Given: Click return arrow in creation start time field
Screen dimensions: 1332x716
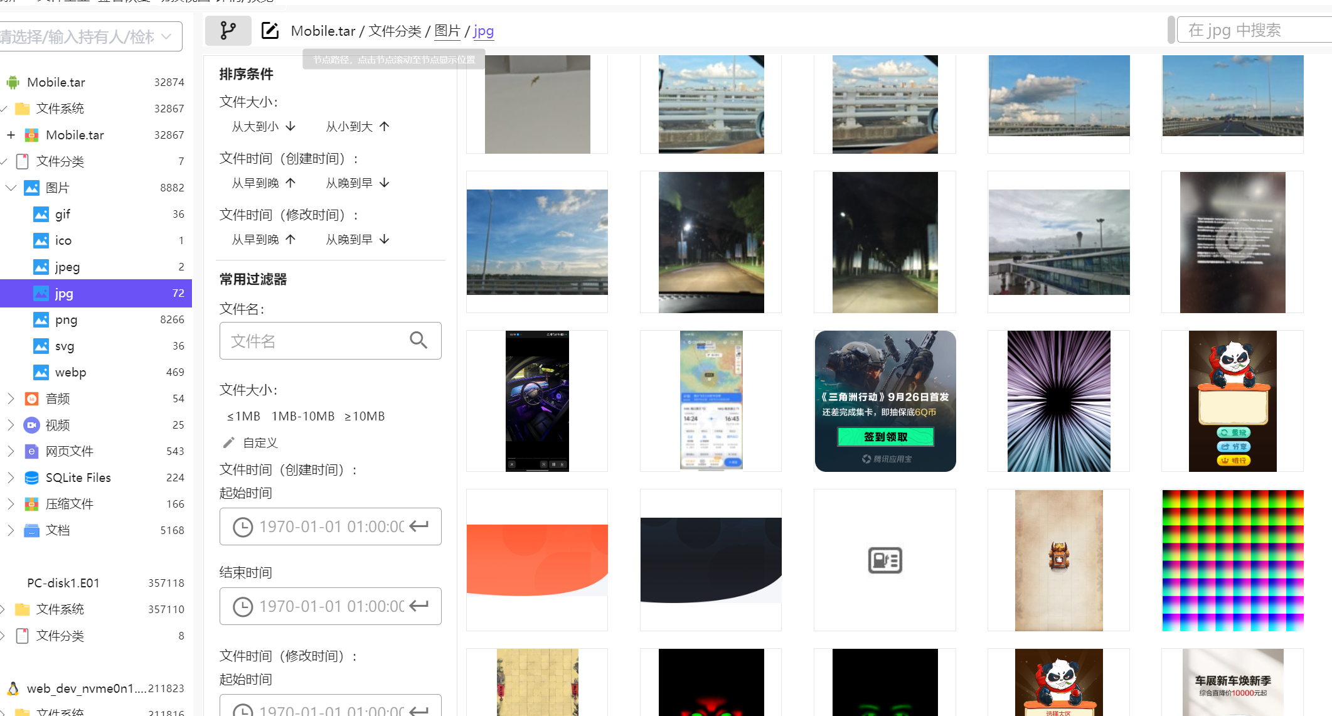Looking at the screenshot, I should [419, 526].
